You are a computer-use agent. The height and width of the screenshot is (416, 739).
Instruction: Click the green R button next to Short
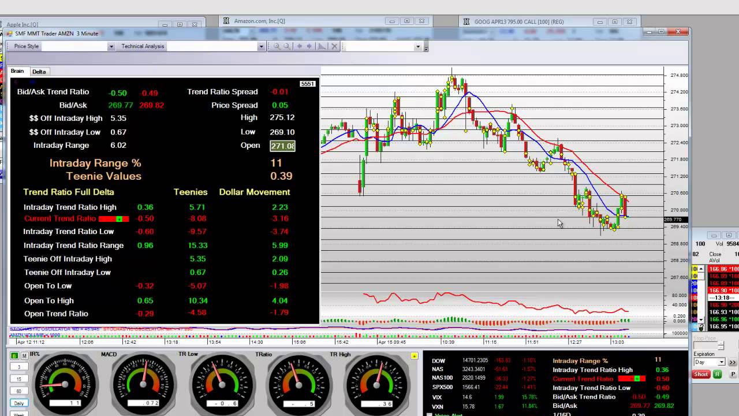point(717,374)
